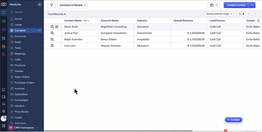Open the Invoices module
Viewport: 262px width, 132px height.
(25, 89)
